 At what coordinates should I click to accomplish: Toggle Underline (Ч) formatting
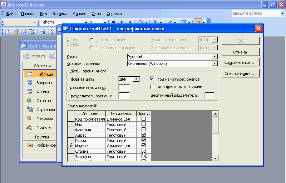130,22
